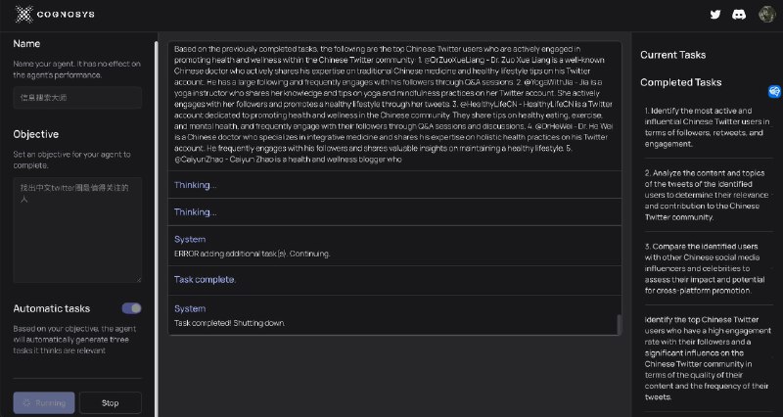Expand the Task complete. entry
Viewport: 783px width, 417px height.
point(205,280)
